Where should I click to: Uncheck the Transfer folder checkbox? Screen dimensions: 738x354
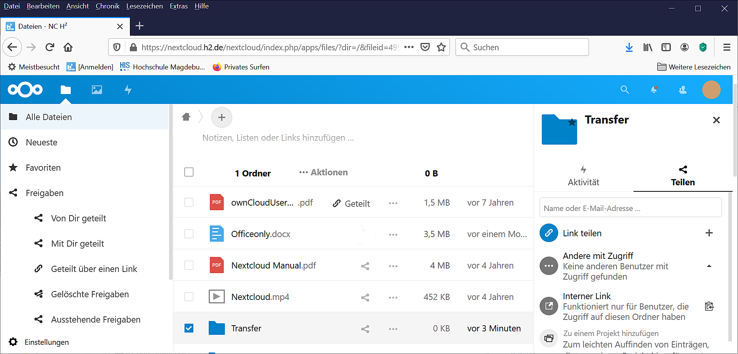coord(189,328)
